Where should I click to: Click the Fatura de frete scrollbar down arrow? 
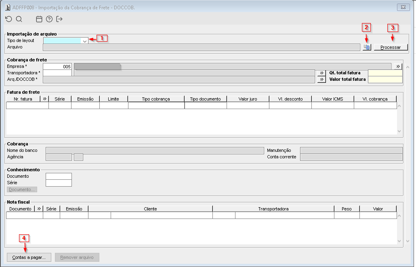[x=399, y=131]
